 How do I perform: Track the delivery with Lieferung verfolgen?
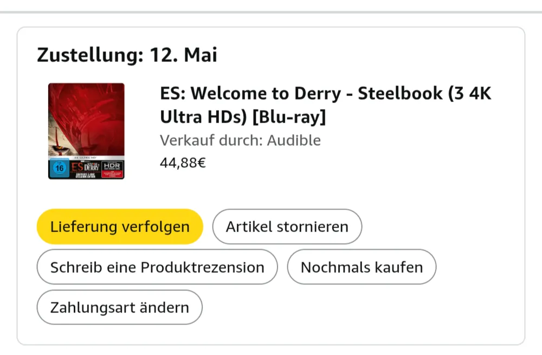point(120,227)
